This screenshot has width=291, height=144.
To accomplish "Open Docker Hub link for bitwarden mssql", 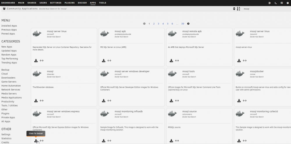I will 42,101.
